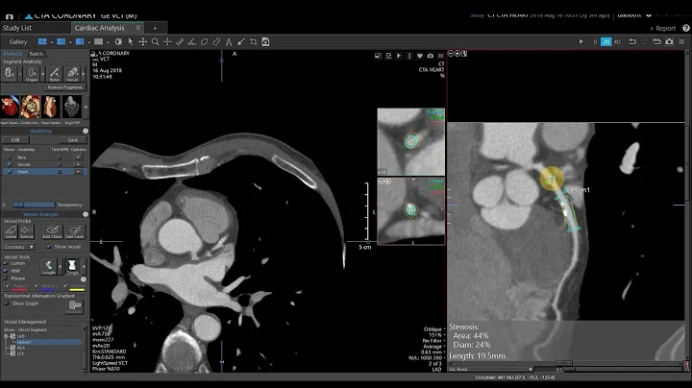Toggle the Lumen checkbox

[6, 263]
